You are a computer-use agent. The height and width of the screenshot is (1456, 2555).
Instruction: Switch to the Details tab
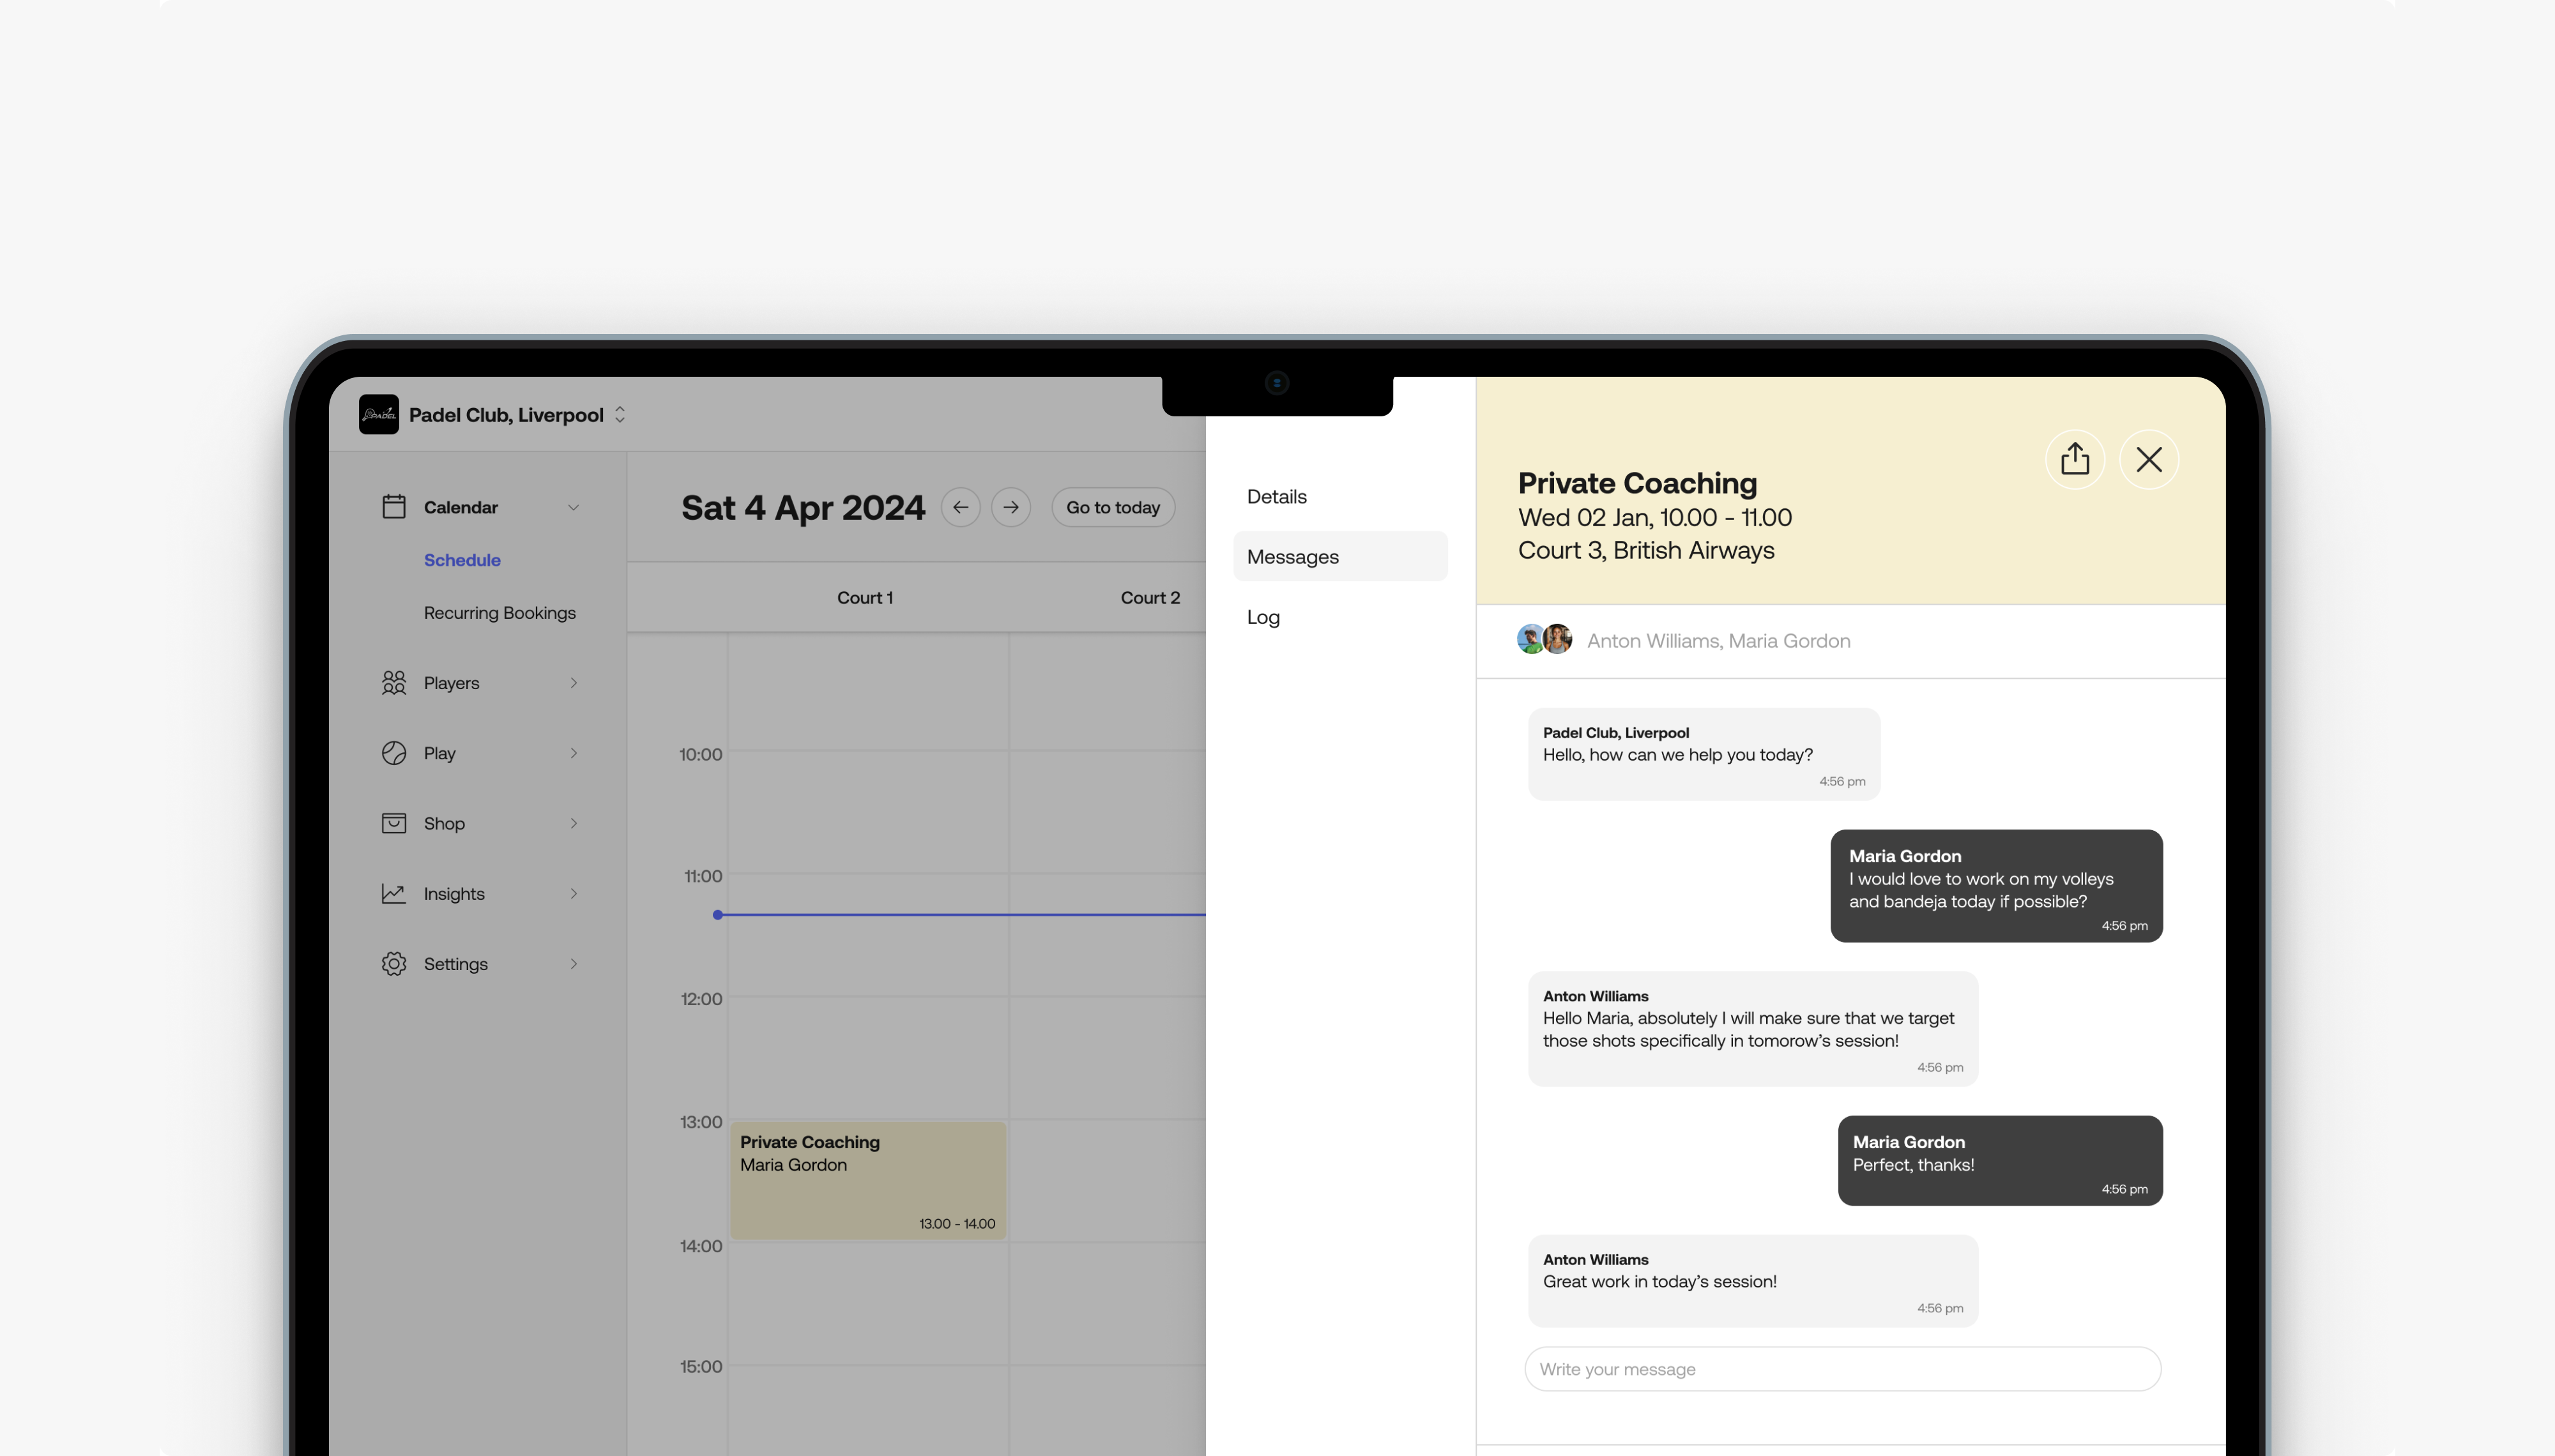1277,497
